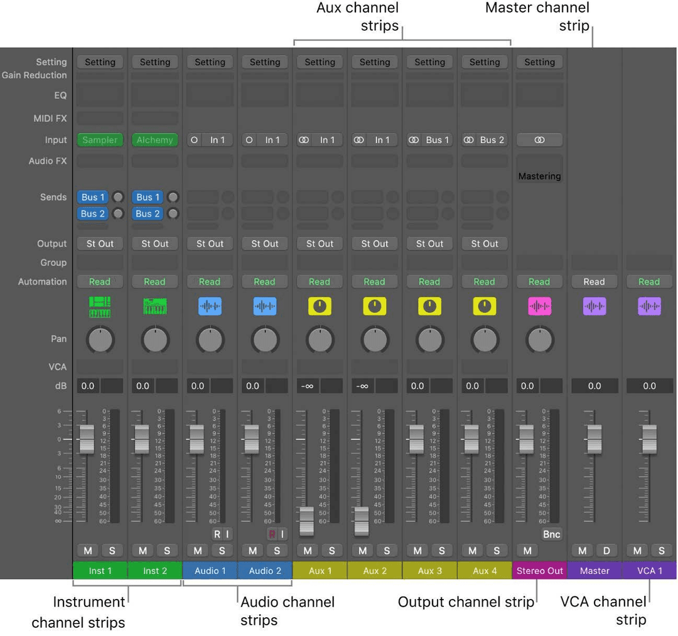Toggle stereo format button on Aux 3 input
This screenshot has height=636, width=678.
pyautogui.click(x=414, y=140)
